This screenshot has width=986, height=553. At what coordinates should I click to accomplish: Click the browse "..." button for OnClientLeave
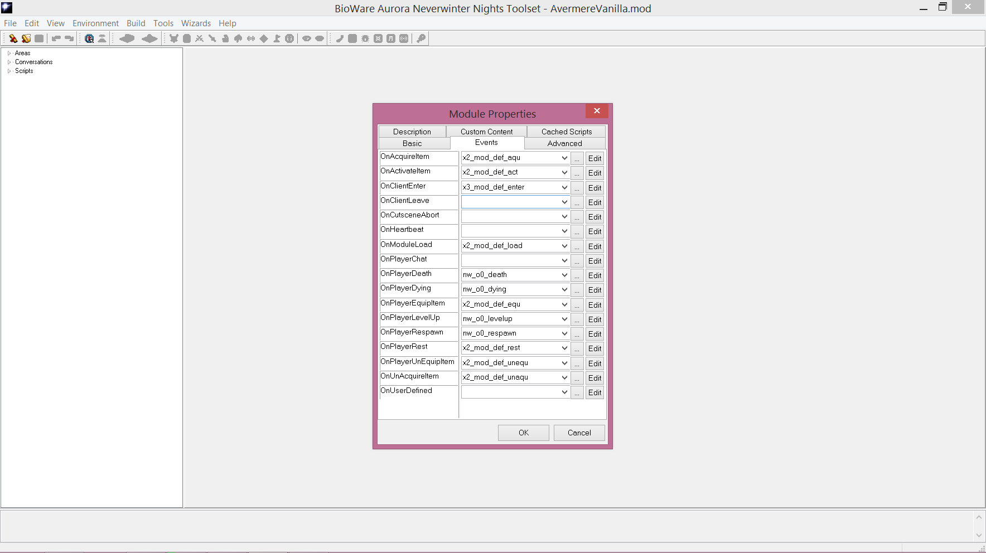(577, 202)
